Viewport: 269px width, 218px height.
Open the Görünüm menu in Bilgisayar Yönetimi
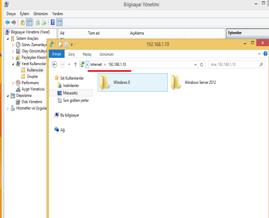tap(40, 14)
